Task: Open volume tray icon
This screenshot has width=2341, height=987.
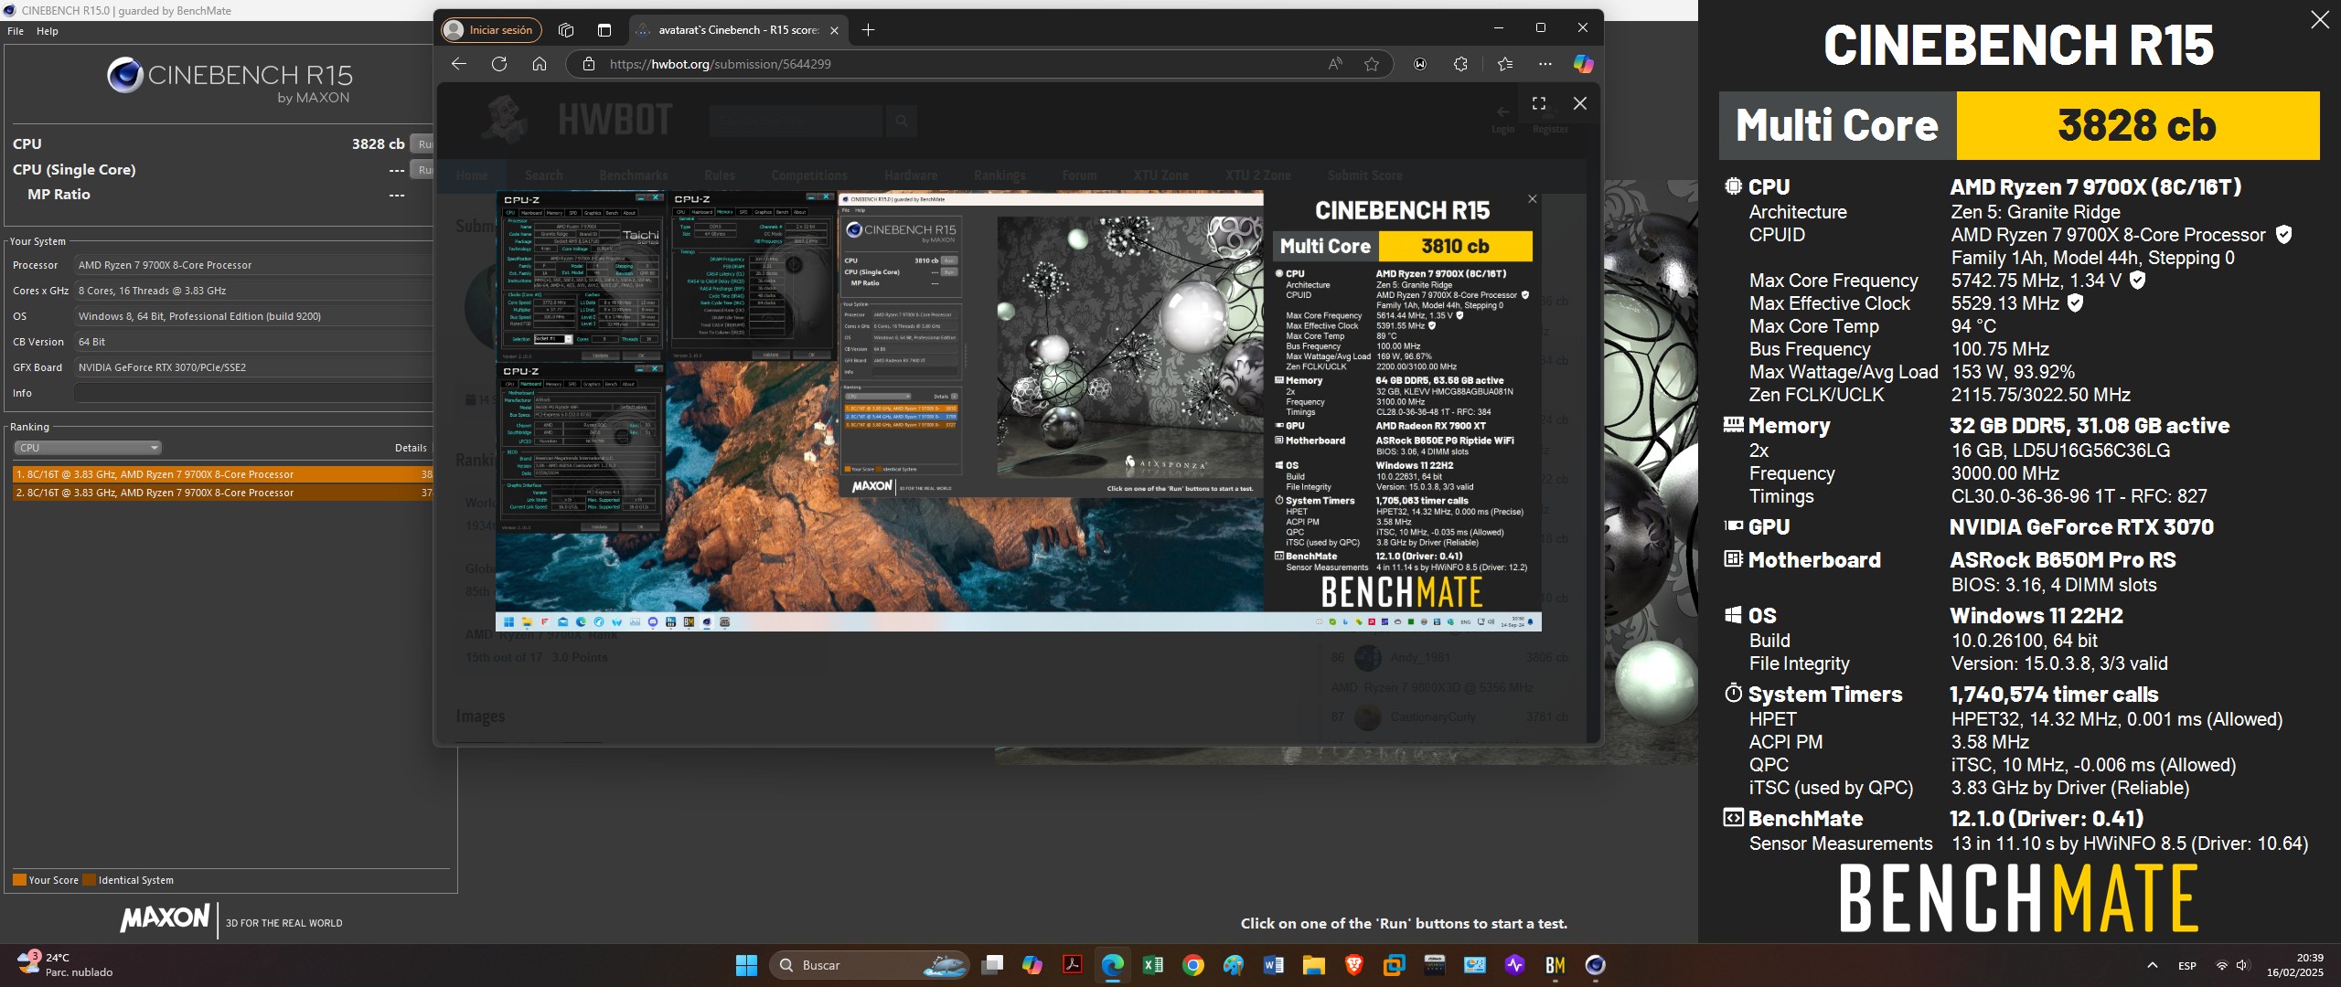Action: coord(2241,965)
